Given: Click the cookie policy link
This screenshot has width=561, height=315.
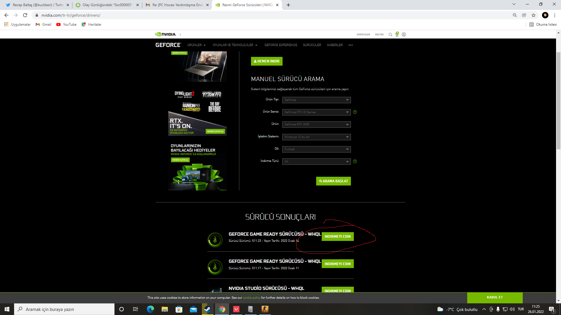Looking at the screenshot, I should point(252,298).
